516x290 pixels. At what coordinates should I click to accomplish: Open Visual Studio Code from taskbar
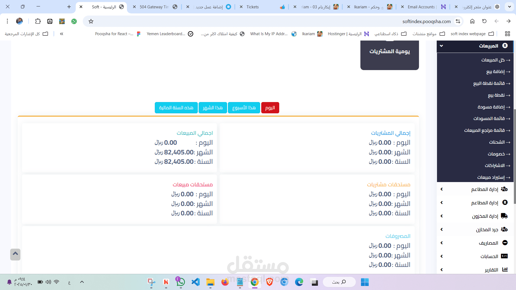(x=196, y=282)
